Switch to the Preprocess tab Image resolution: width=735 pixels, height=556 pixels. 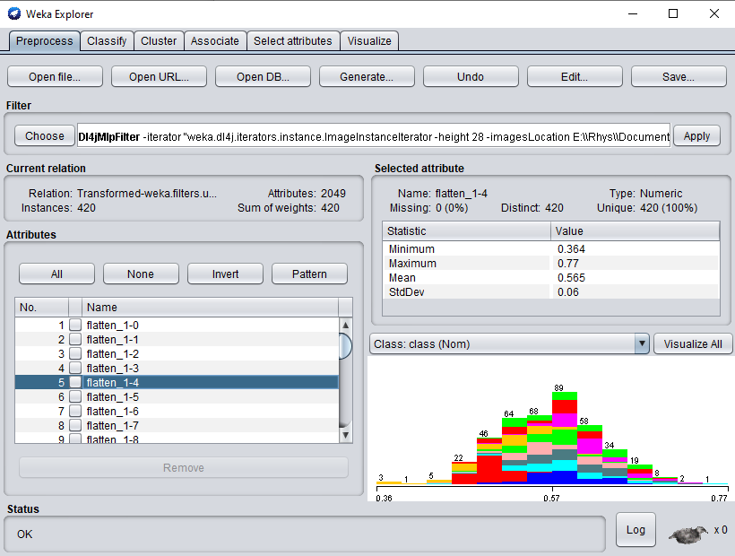[45, 40]
